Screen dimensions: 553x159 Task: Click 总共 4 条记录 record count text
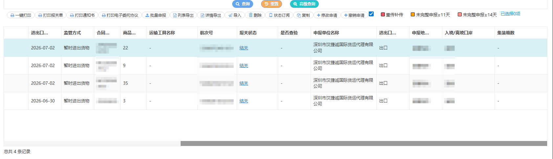coord(17,151)
